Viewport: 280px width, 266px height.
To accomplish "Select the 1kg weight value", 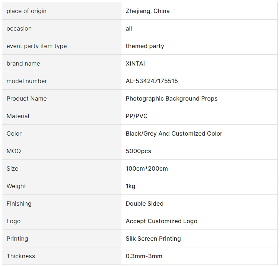I will click(130, 186).
